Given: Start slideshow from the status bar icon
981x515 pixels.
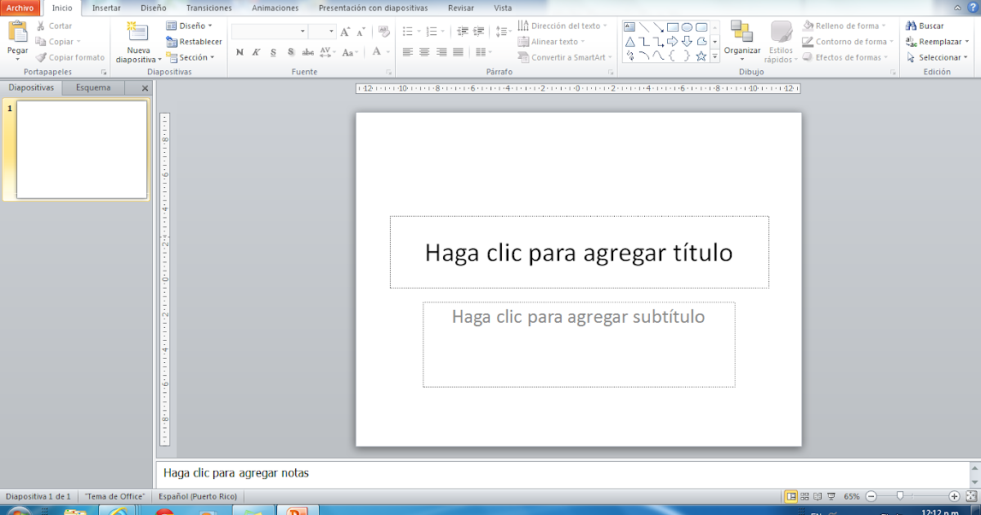Looking at the screenshot, I should (831, 495).
